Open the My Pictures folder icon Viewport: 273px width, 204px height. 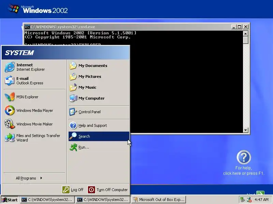click(73, 76)
